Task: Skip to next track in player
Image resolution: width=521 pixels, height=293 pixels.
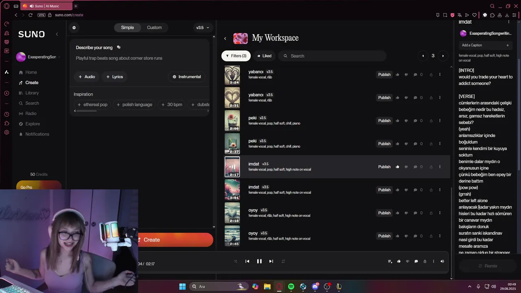Action: 271,261
